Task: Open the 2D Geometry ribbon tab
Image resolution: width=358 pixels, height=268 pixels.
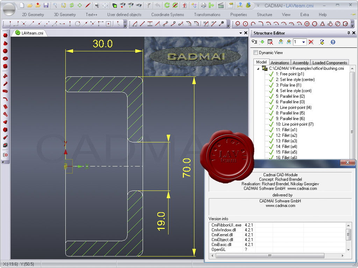Action: 33,15
